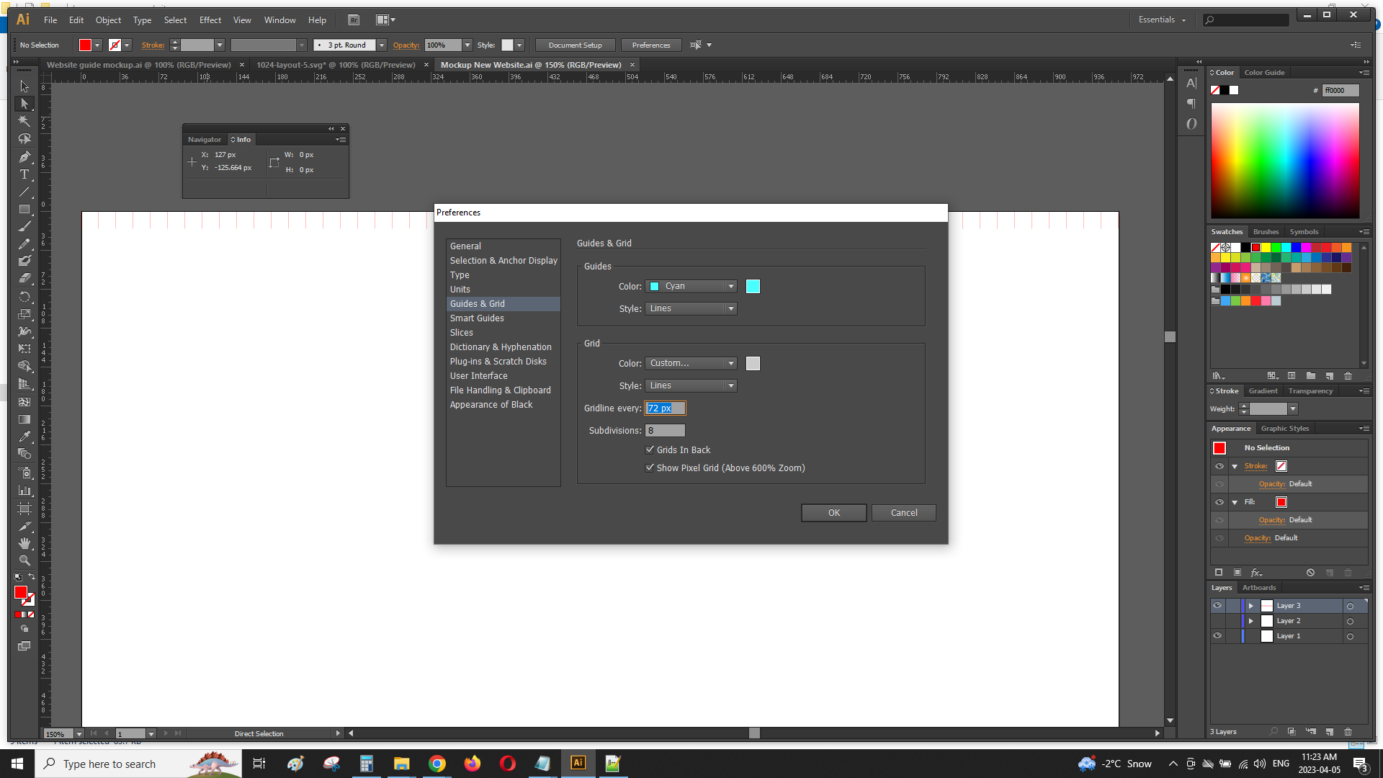The height and width of the screenshot is (778, 1383).
Task: Uncheck Grids In Back checkbox
Action: click(x=650, y=450)
